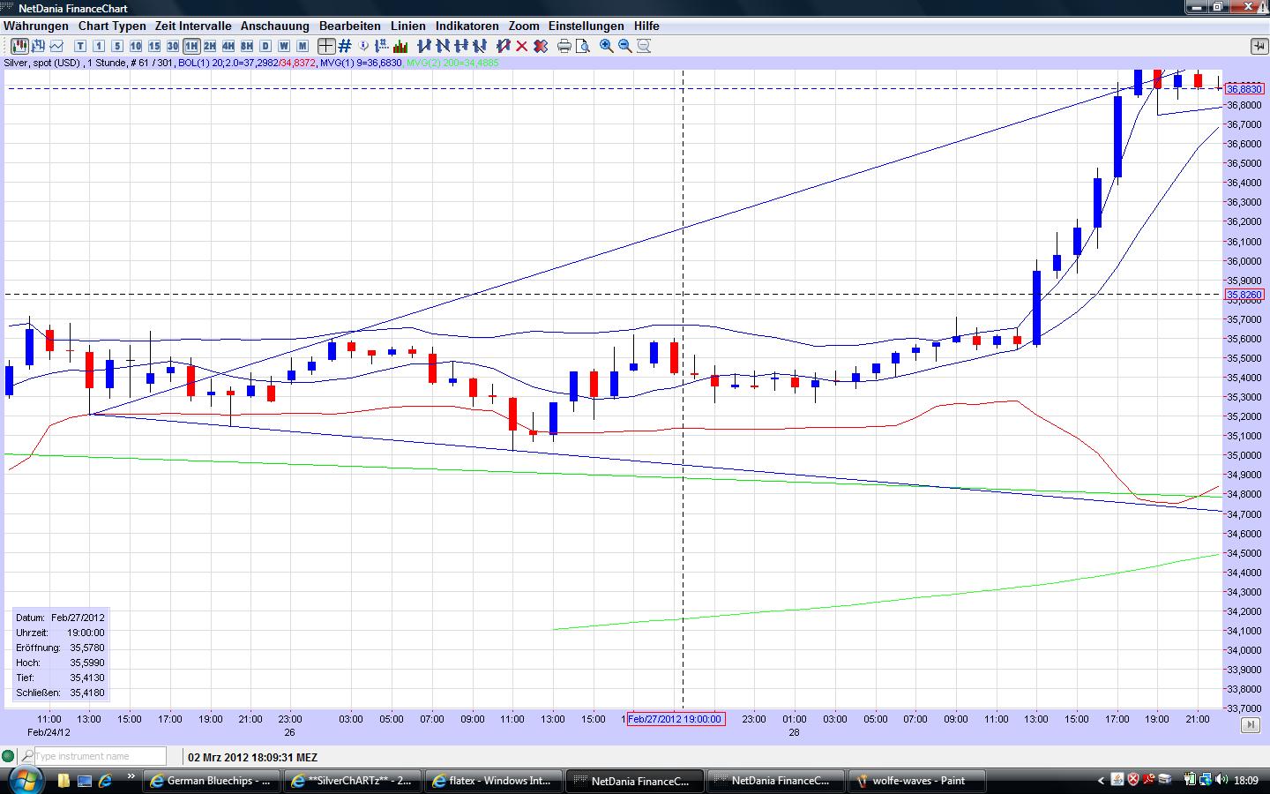Zoom out with the minus magnifier
The height and width of the screenshot is (794, 1270).
pyautogui.click(x=625, y=46)
